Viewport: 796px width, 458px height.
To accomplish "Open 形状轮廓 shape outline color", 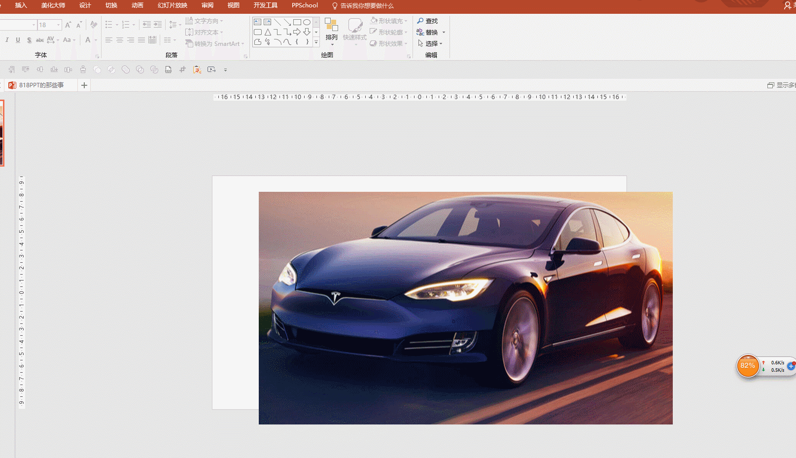I will (x=389, y=32).
